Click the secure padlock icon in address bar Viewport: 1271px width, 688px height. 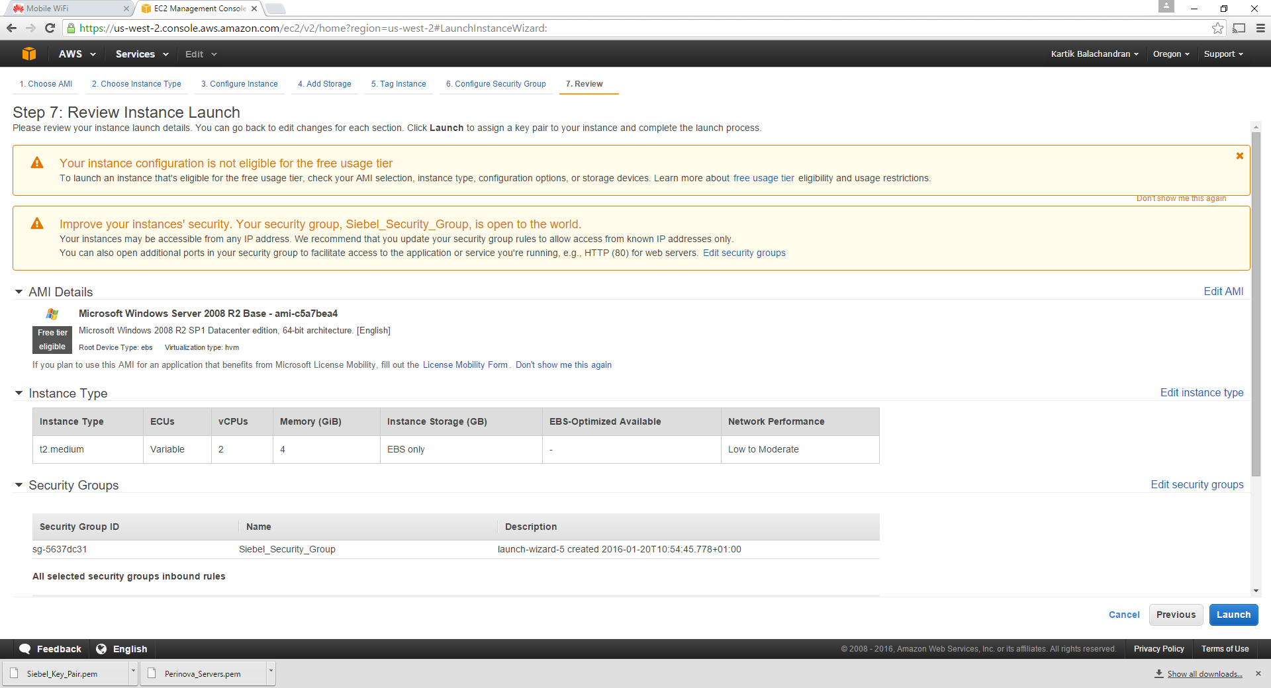click(71, 28)
